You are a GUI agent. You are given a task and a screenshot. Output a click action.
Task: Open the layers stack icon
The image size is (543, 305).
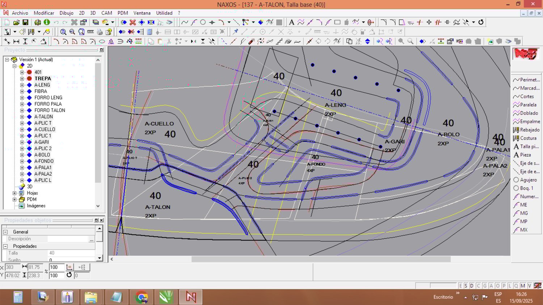tap(96, 22)
